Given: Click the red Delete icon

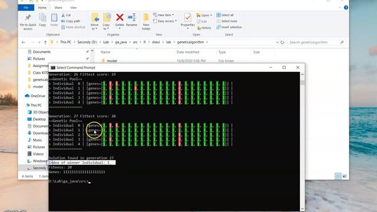Looking at the screenshot, I should pos(120,18).
